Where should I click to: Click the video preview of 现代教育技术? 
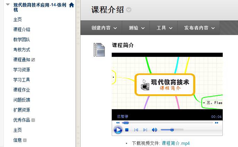pos(167,83)
